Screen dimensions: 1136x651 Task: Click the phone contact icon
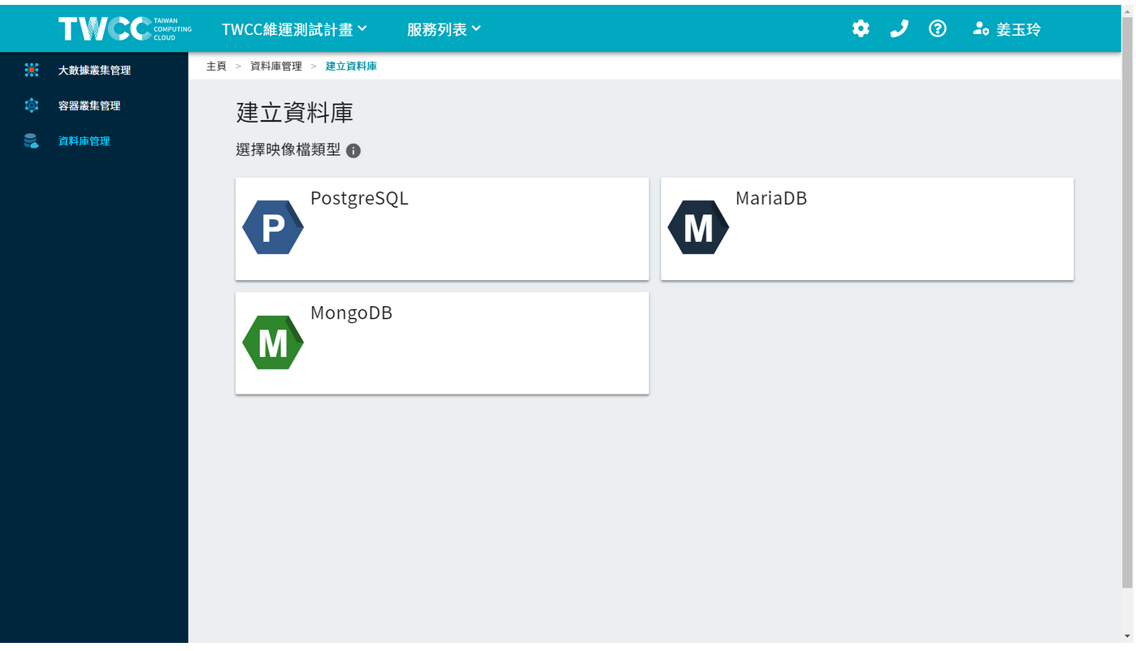pyautogui.click(x=899, y=29)
